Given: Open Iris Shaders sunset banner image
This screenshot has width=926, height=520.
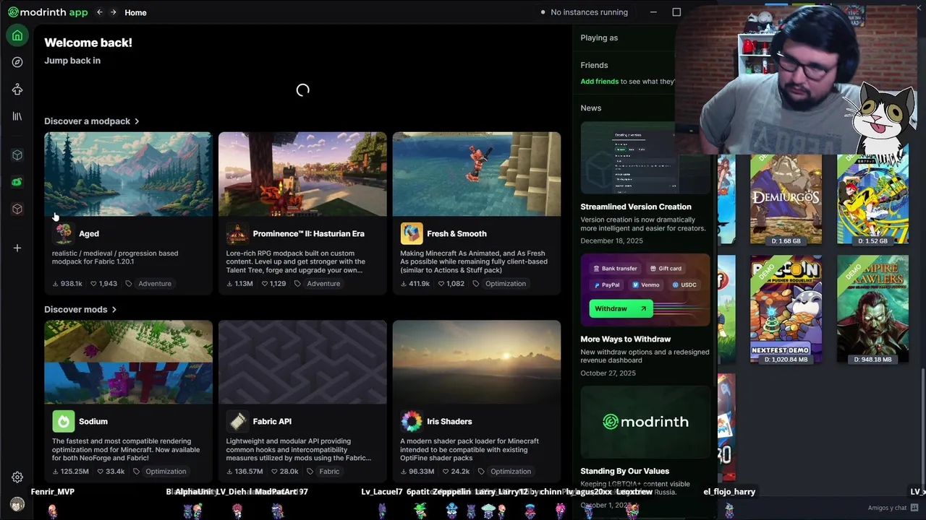Looking at the screenshot, I should click(x=477, y=362).
